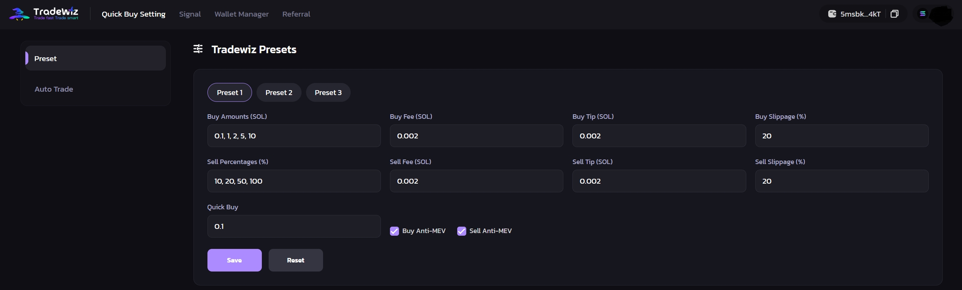Copy the wallet address with the copy icon
This screenshot has height=290, width=962.
(894, 14)
